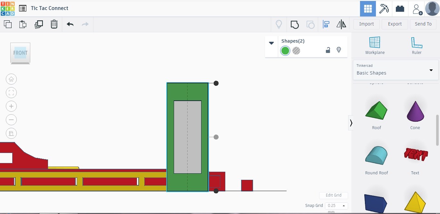The height and width of the screenshot is (214, 440).
Task: Open the designs list icon
Action: (23, 8)
